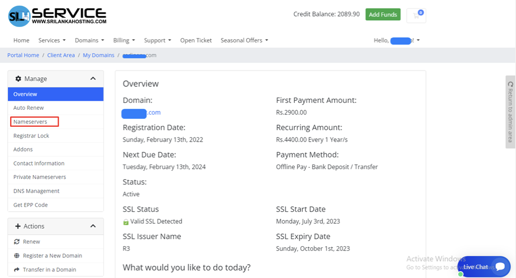Click the Add Funds button
Viewport: 516px width, 278px height.
[382, 15]
